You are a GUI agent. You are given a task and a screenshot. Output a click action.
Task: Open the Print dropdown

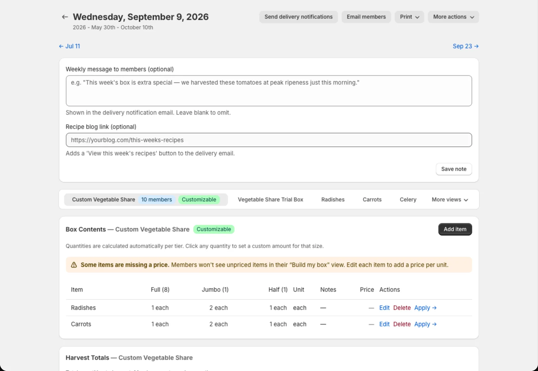click(409, 17)
